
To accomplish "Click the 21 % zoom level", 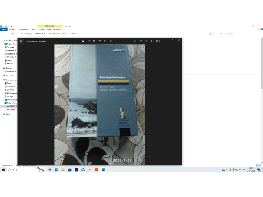I will [x=158, y=41].
